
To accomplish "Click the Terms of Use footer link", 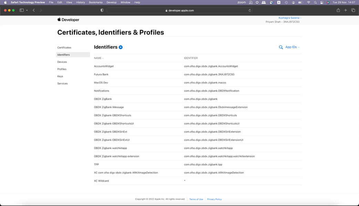I will tap(196, 199).
